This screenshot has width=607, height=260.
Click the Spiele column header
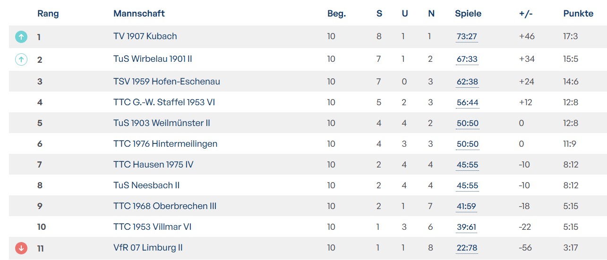pos(468,14)
